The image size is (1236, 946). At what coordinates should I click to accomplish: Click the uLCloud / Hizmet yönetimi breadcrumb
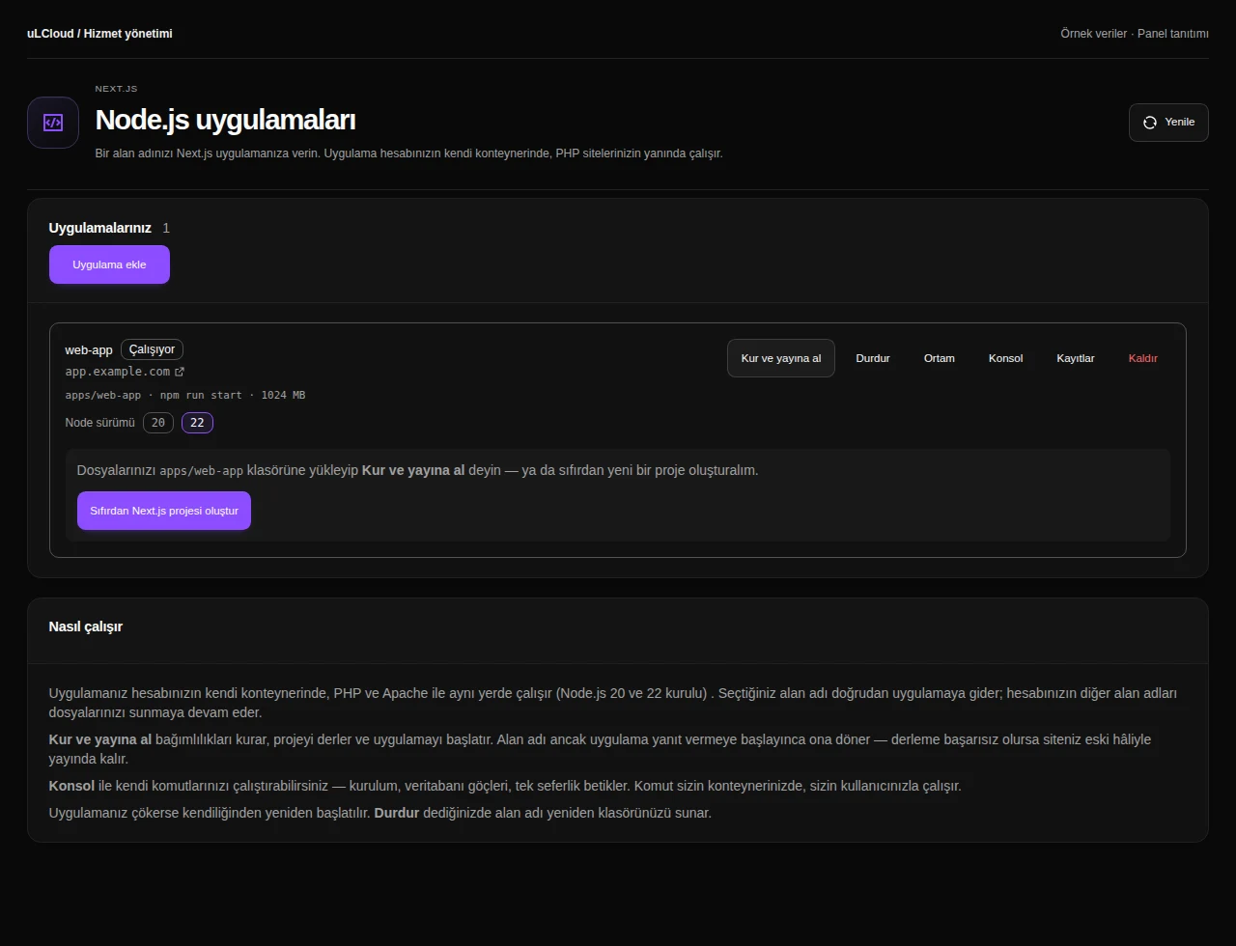(99, 34)
